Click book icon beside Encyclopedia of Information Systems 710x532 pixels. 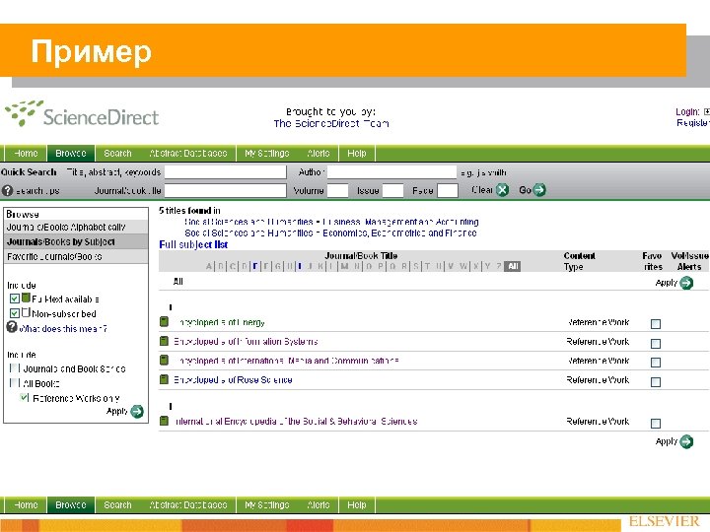[164, 341]
